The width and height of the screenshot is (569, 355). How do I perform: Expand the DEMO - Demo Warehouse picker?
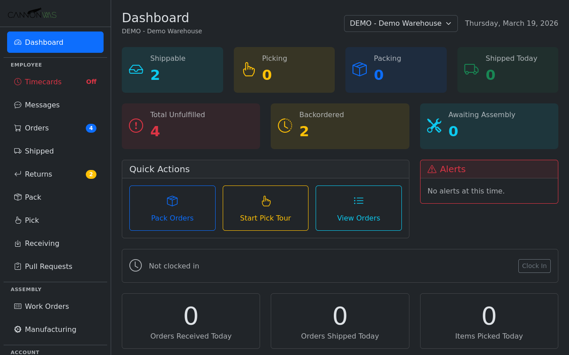[x=401, y=23]
